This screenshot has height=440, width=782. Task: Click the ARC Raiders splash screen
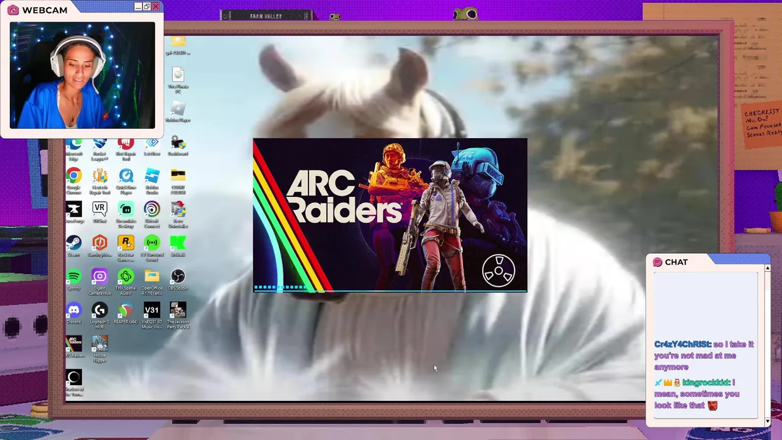(x=390, y=215)
